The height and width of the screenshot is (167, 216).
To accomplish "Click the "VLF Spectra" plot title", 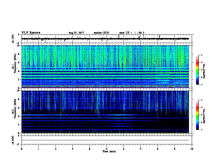I will [31, 33].
